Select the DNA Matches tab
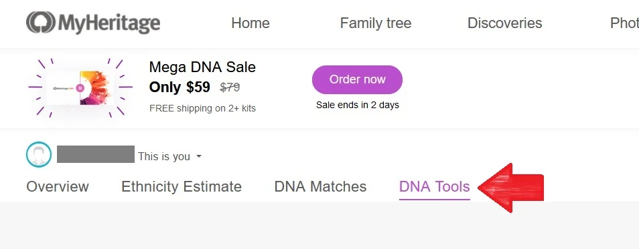 tap(320, 187)
